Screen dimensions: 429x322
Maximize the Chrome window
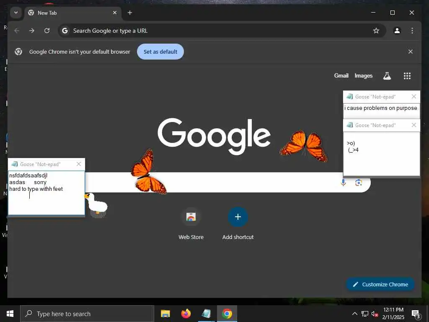pyautogui.click(x=392, y=13)
